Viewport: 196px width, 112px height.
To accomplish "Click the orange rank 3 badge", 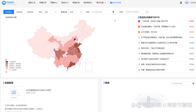I will (139, 32).
